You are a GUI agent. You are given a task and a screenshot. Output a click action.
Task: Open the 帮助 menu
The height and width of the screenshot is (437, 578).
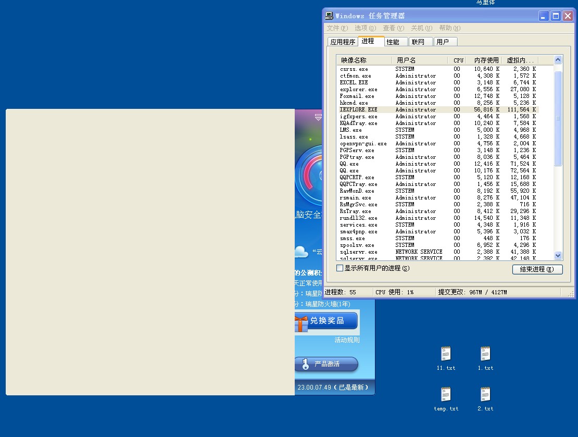[449, 28]
